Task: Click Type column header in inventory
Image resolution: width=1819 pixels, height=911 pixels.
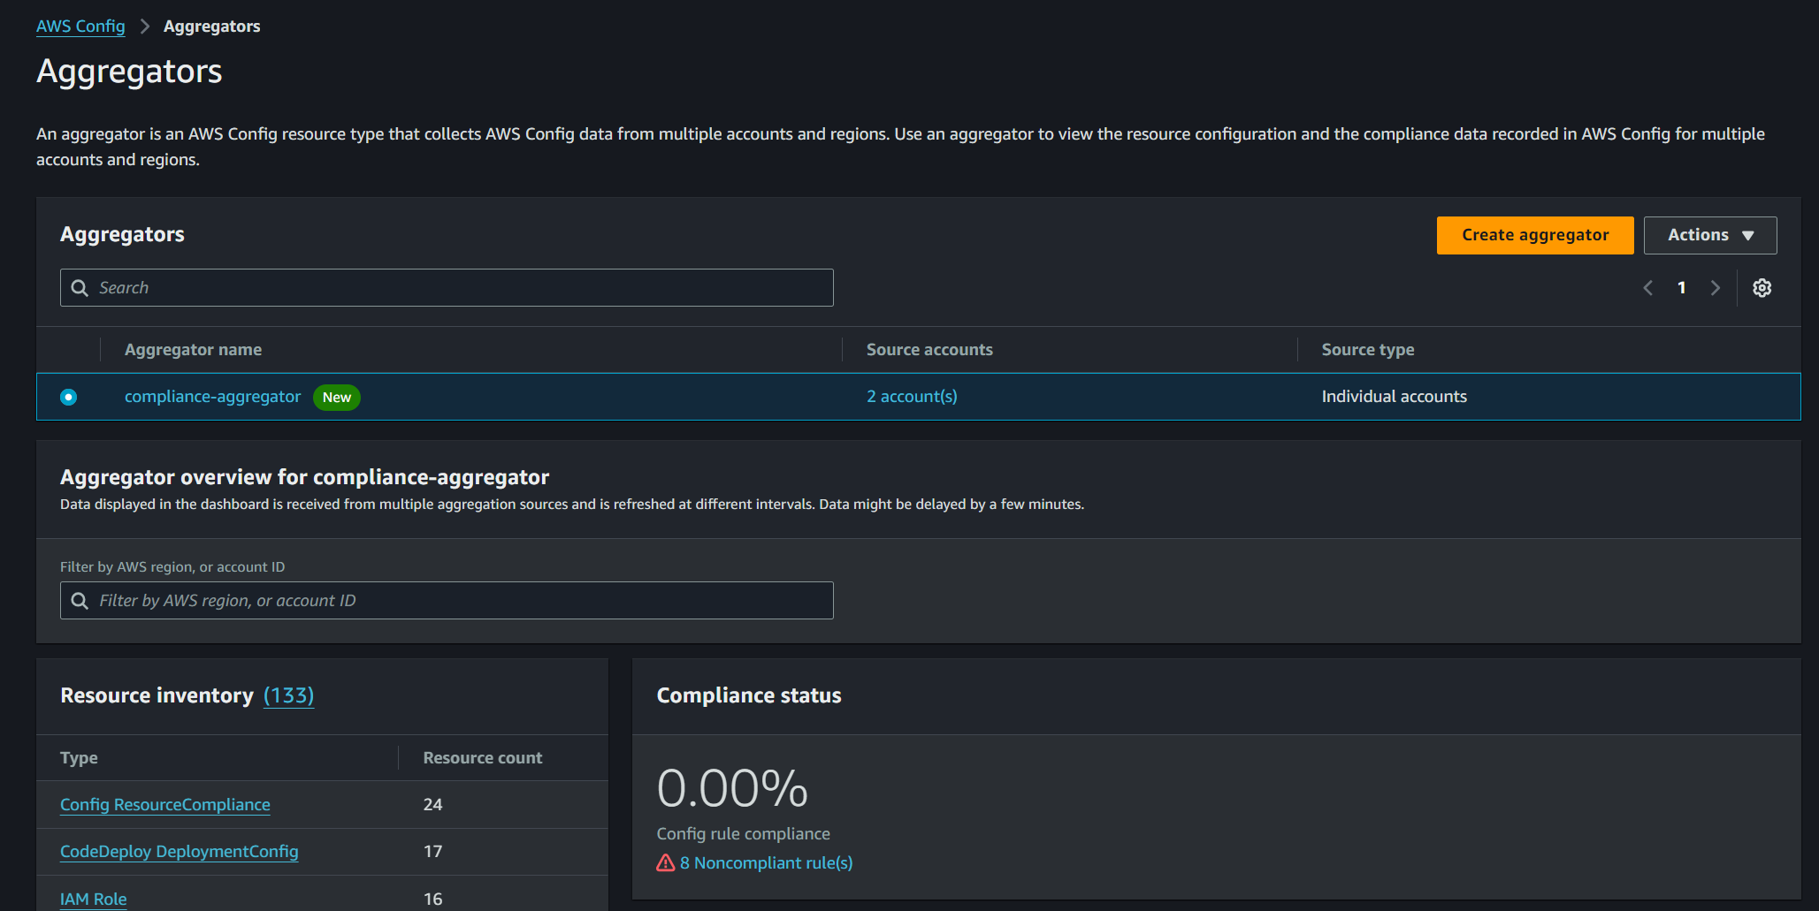Action: 79,758
